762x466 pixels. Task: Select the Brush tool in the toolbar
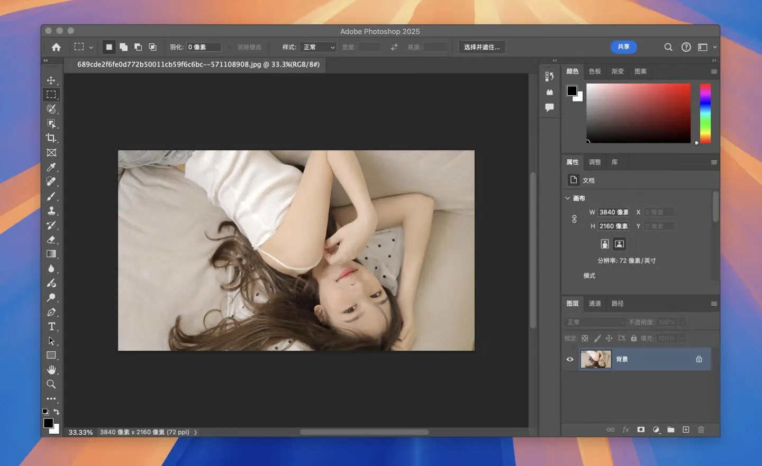click(51, 196)
